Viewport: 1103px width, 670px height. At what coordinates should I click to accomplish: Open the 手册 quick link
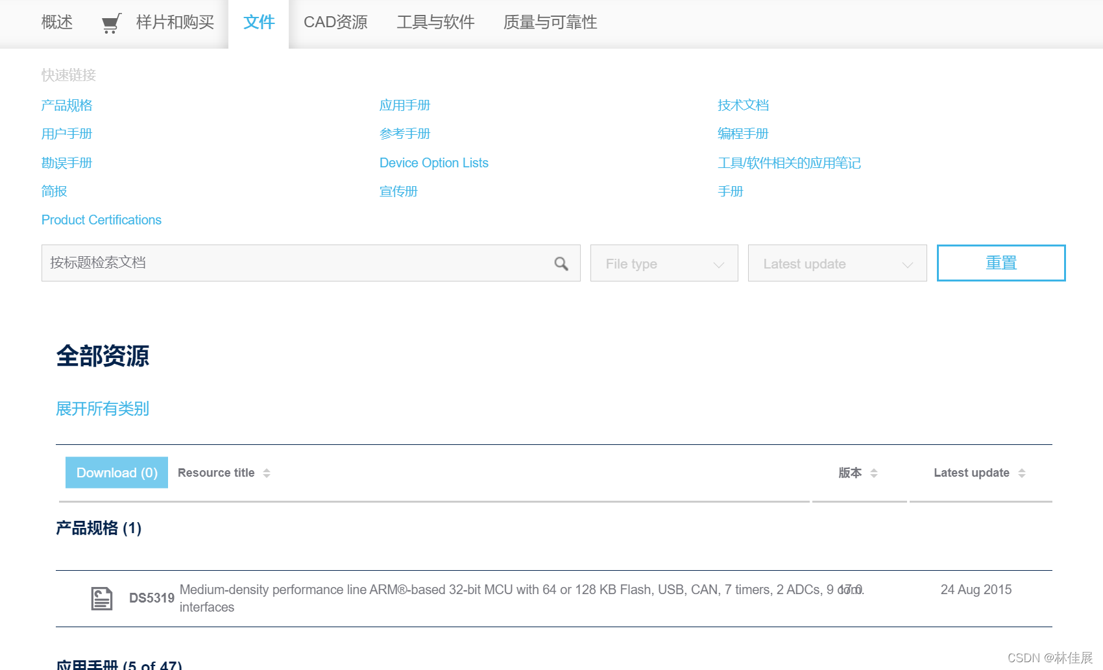pos(730,191)
